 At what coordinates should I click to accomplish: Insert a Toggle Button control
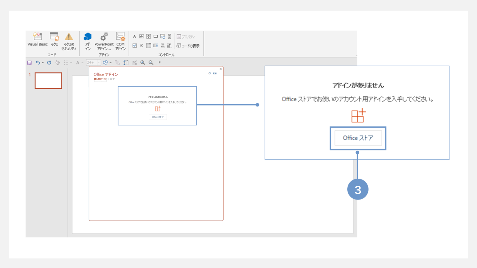tap(162, 46)
